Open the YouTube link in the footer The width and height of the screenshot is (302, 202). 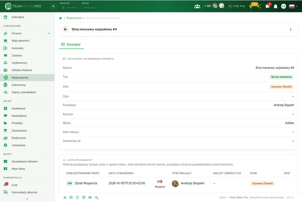pyautogui.click(x=90, y=197)
